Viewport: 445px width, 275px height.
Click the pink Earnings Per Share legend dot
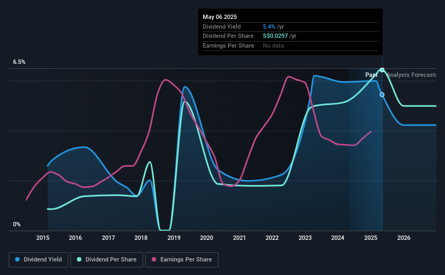154,259
